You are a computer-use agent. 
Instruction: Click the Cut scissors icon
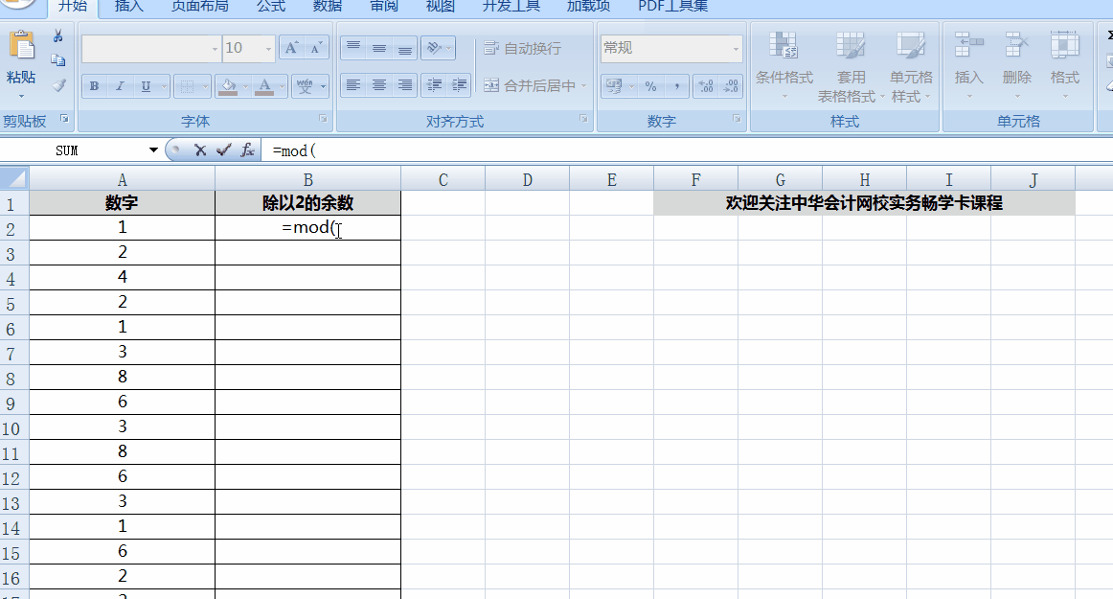[58, 36]
